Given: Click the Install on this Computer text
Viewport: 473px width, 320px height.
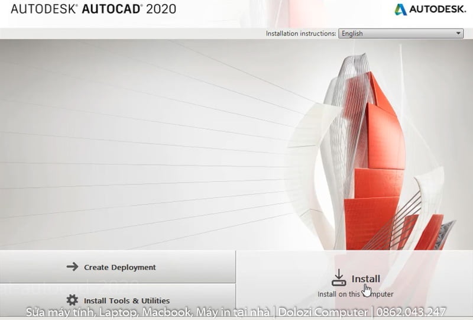Looking at the screenshot, I should [355, 294].
